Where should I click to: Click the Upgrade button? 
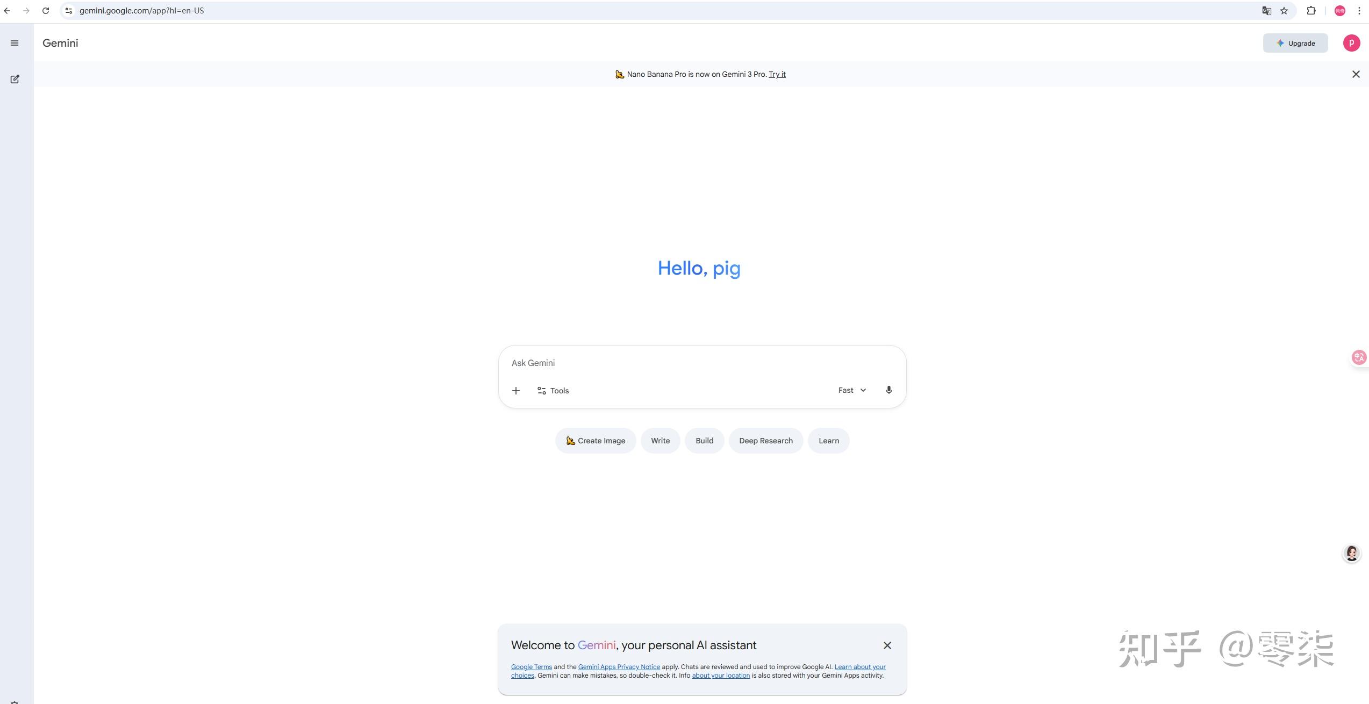point(1295,43)
